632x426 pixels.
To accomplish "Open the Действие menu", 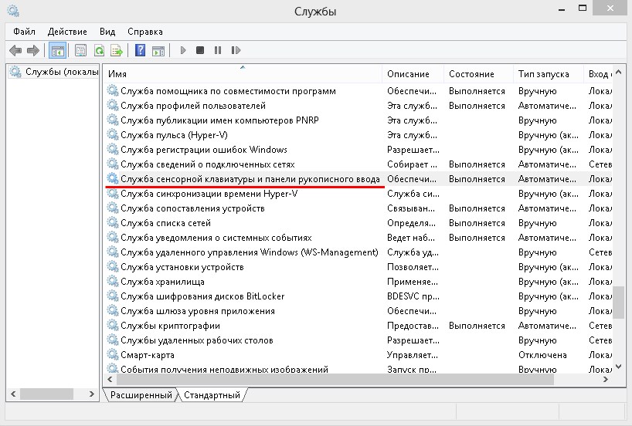I will [x=67, y=32].
